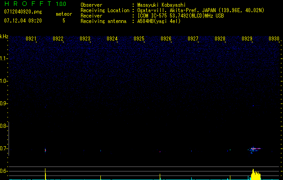Click the tall yellow power spike after 0921
This screenshot has width=283, height=180.
pos(45,174)
